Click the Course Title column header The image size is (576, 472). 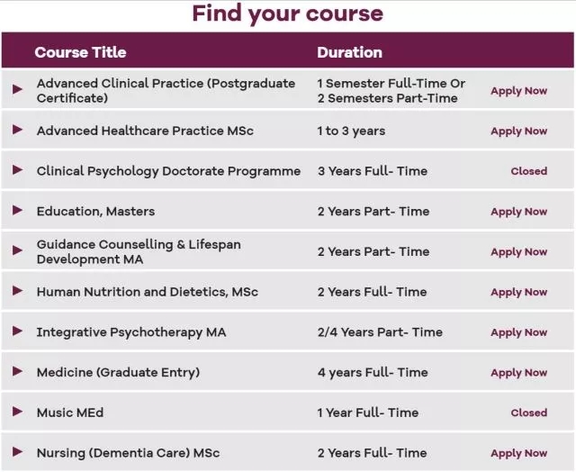(80, 52)
